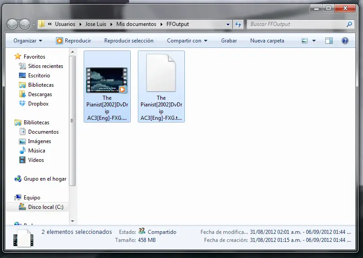Viewport: 363px width, 258px height.
Task: Click the Documentos library icon
Action: click(22, 131)
